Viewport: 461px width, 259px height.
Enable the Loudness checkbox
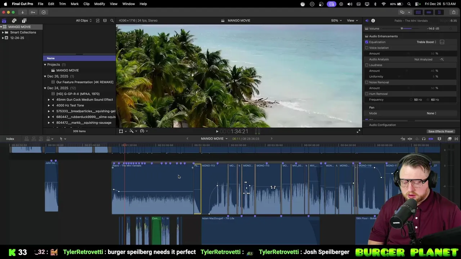coord(367,65)
